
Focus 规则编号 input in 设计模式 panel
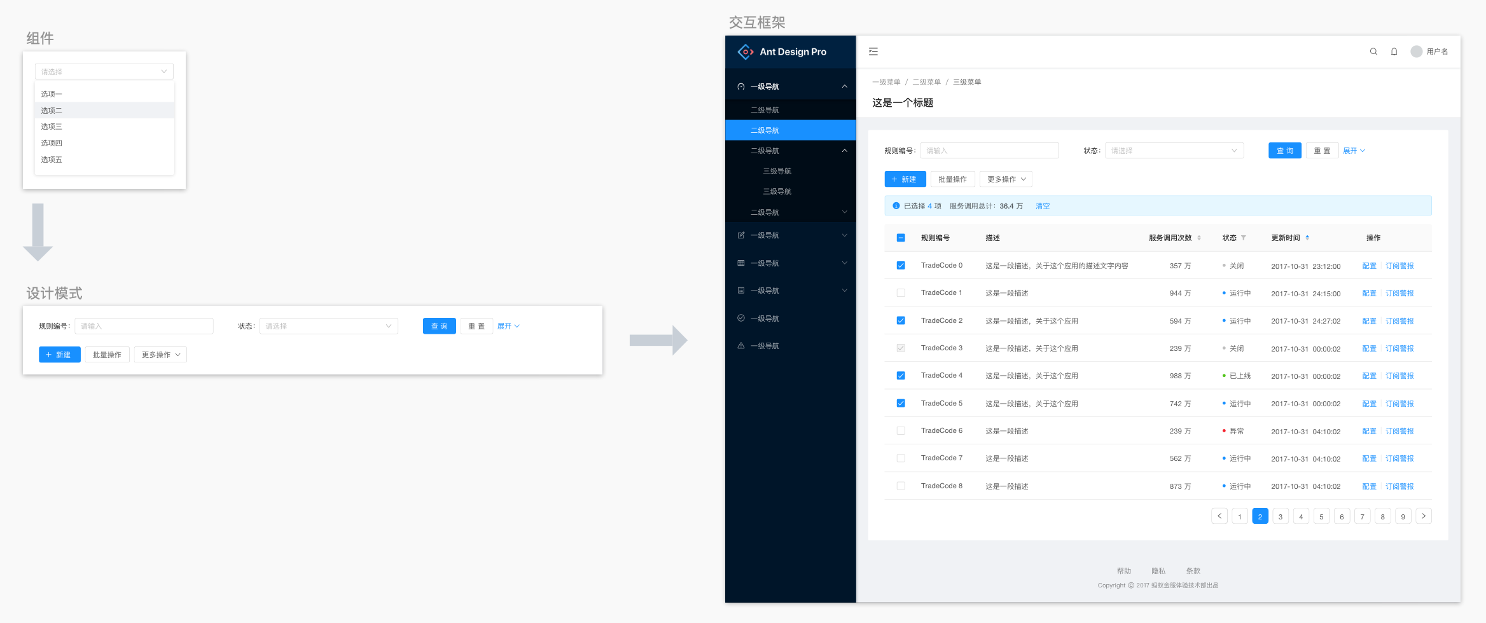pos(144,326)
